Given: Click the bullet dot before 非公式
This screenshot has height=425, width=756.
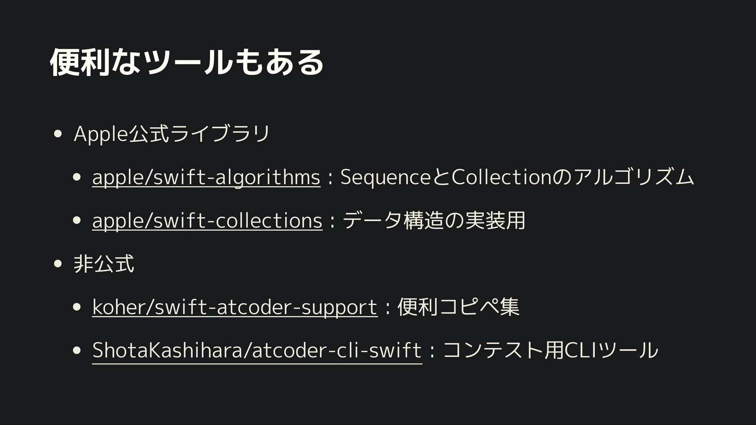Looking at the screenshot, I should click(x=58, y=264).
